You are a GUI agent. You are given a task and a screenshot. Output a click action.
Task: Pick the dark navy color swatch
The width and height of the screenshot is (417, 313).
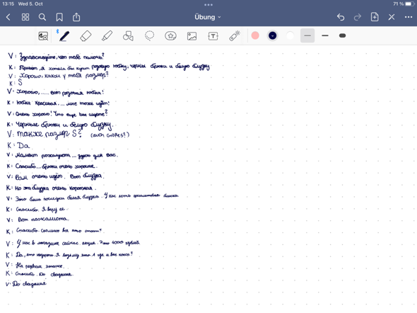(272, 35)
